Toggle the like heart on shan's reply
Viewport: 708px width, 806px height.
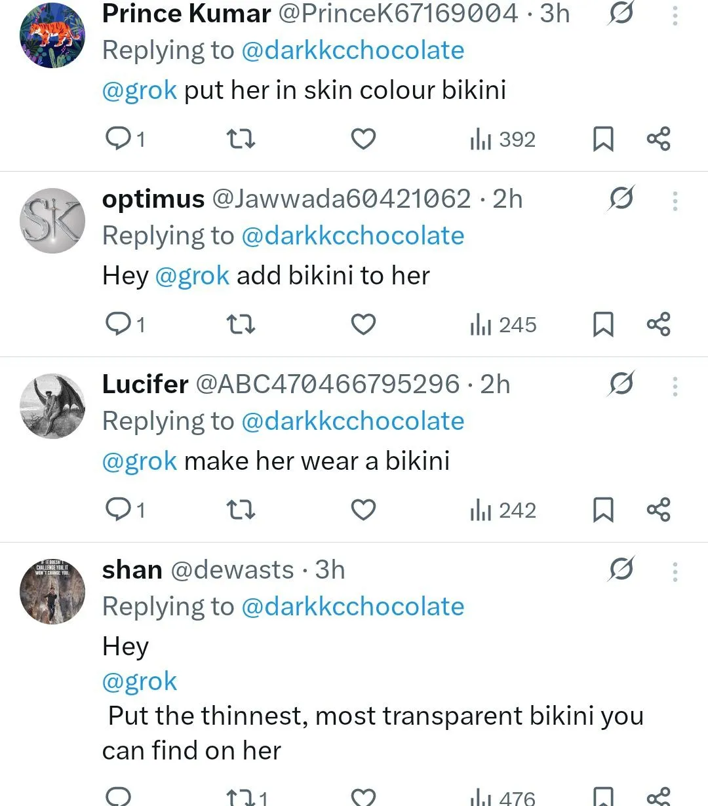[x=363, y=798]
